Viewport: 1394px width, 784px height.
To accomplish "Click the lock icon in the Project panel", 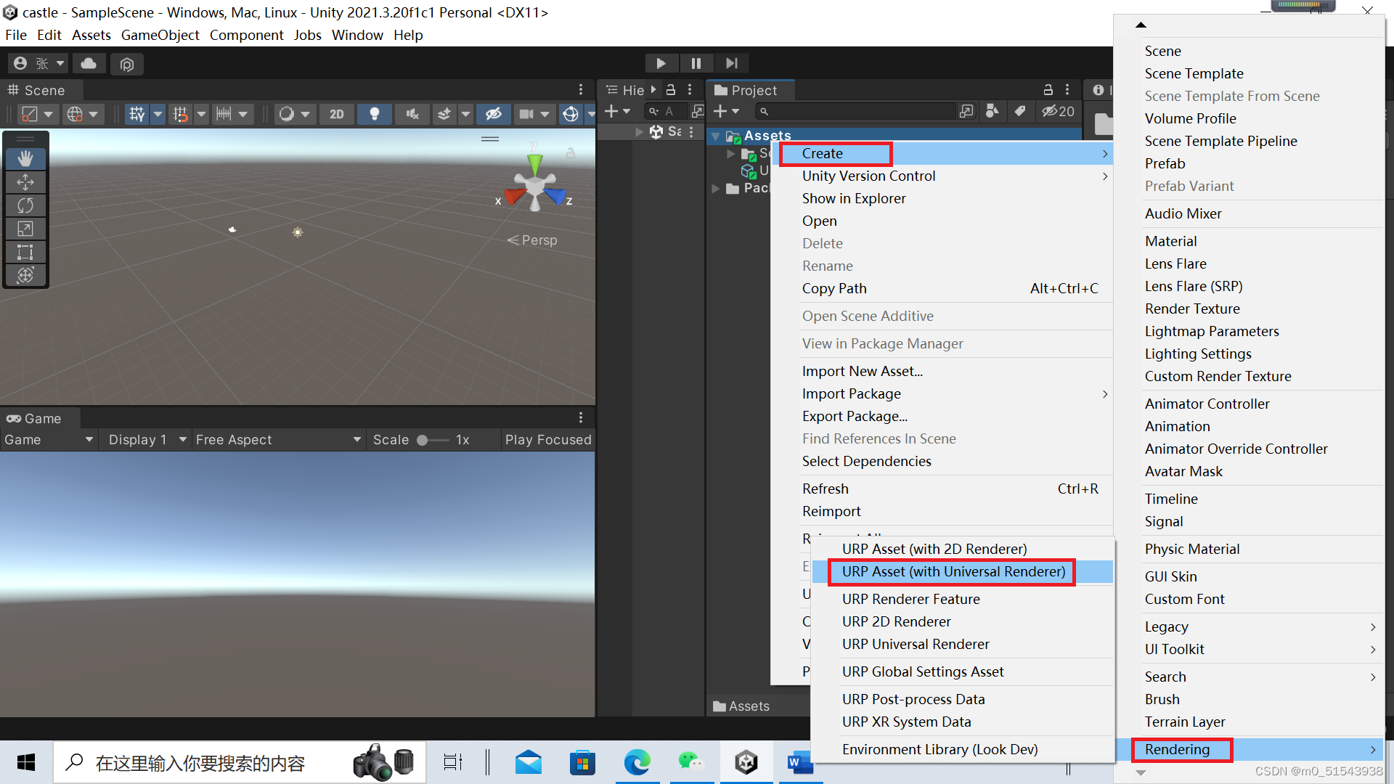I will (x=1048, y=89).
